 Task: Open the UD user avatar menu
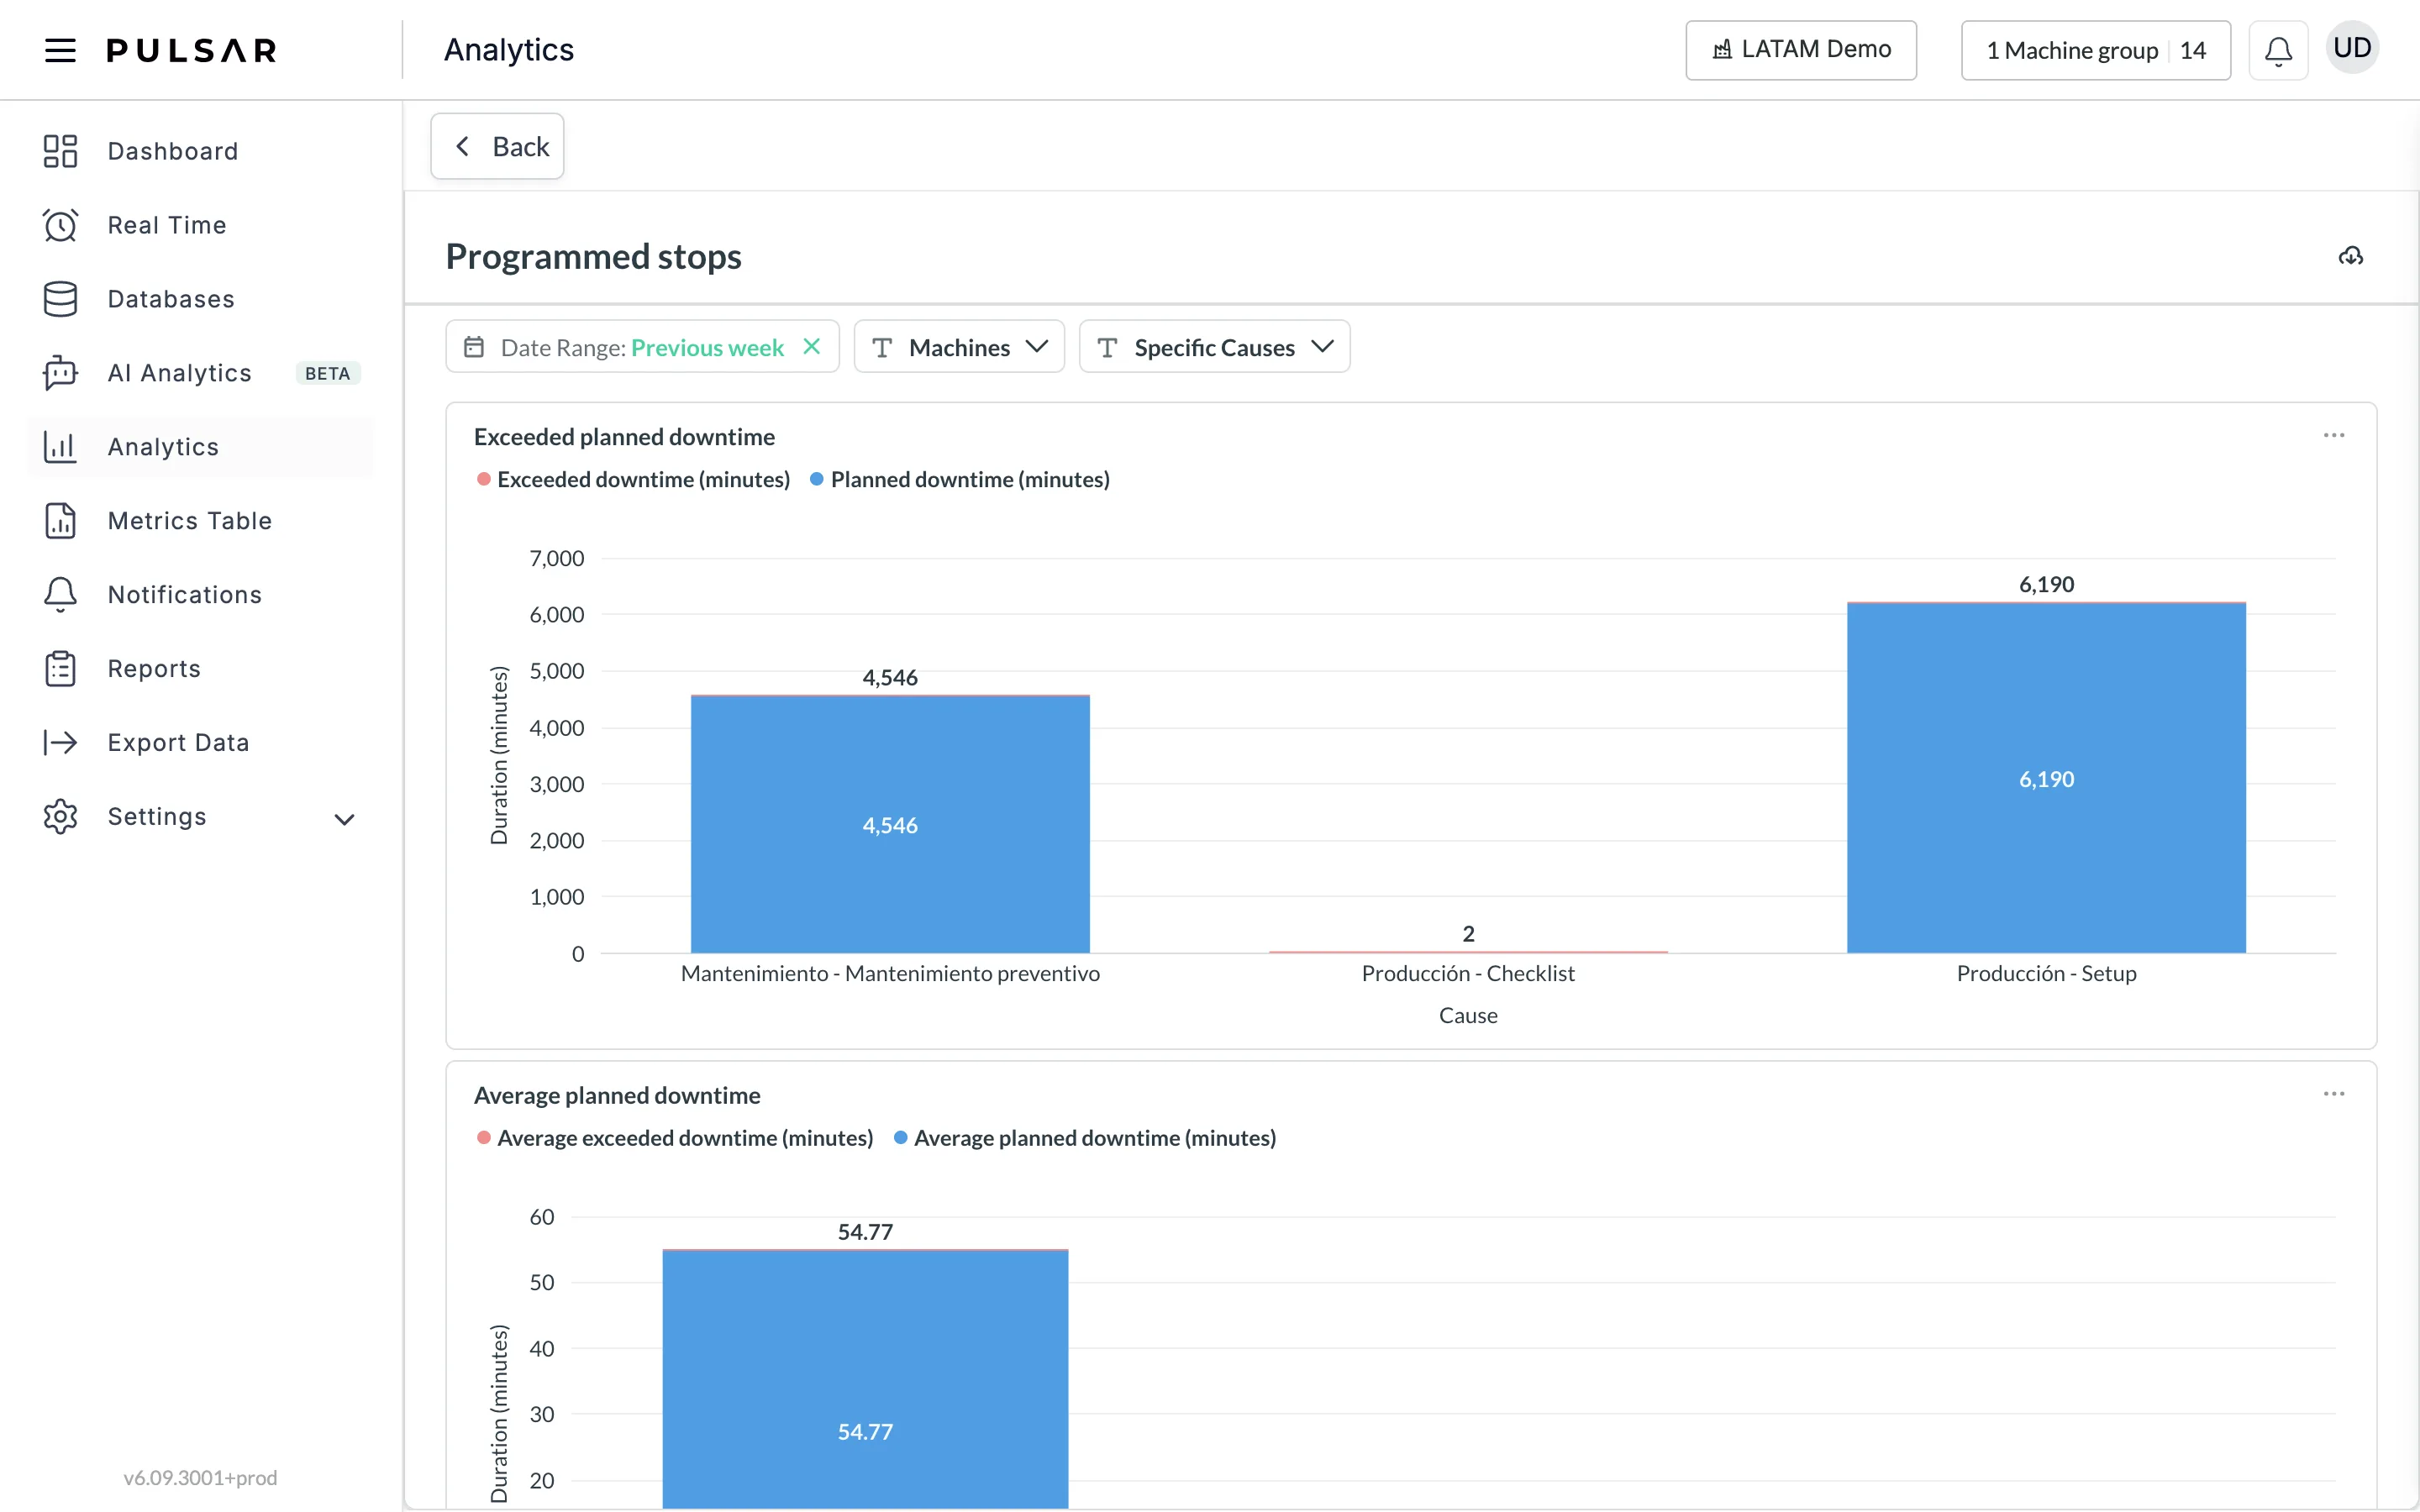2352,48
